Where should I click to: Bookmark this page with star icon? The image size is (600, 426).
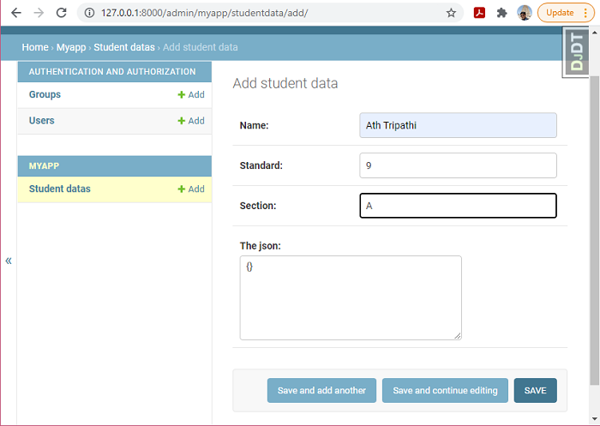pyautogui.click(x=451, y=13)
